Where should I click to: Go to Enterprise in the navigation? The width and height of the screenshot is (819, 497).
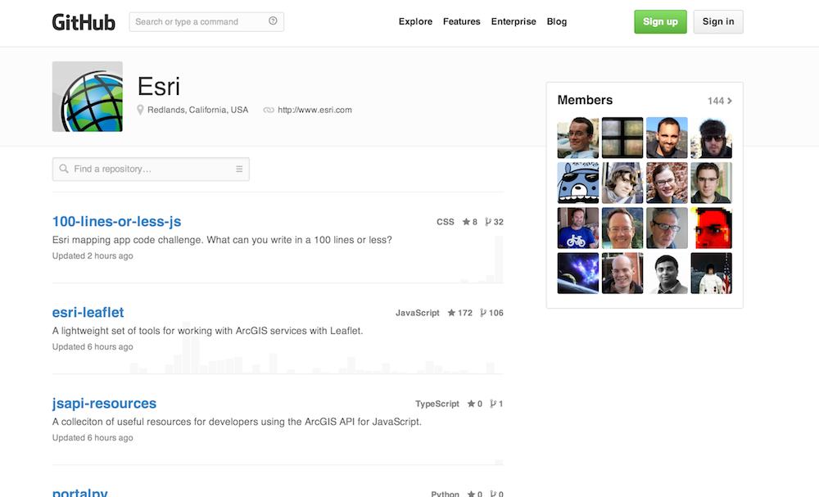514,21
